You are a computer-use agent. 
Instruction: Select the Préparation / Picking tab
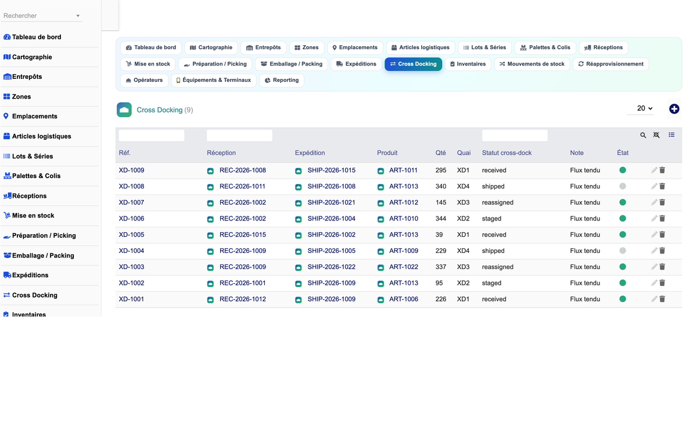pos(215,64)
